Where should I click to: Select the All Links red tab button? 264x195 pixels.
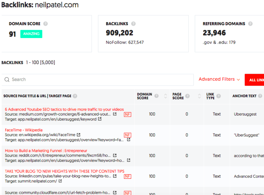click(255, 80)
